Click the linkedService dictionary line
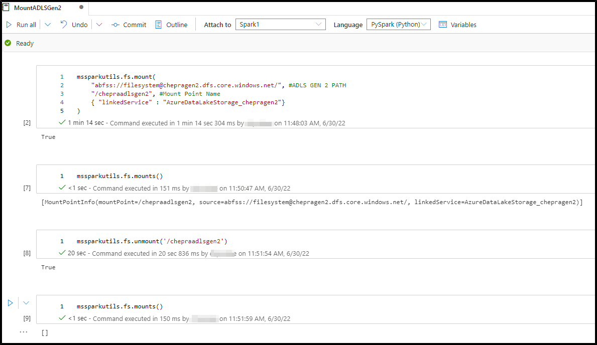This screenshot has width=597, height=345. (188, 102)
